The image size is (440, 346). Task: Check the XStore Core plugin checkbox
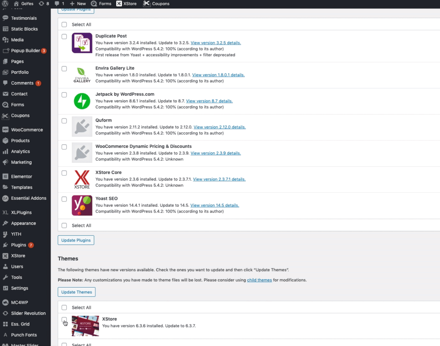pos(64,173)
